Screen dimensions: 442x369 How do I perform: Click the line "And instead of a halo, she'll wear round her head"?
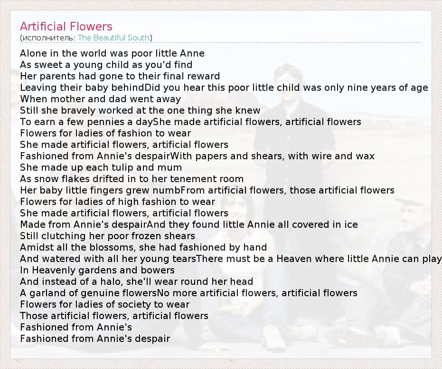(x=136, y=282)
